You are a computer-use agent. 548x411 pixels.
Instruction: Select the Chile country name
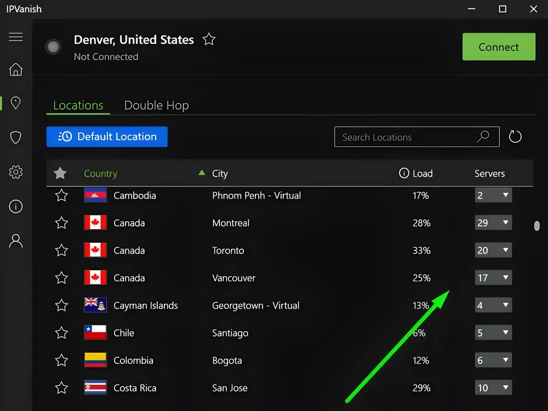tap(124, 333)
